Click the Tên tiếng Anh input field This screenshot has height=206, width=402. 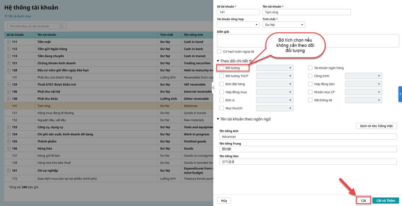[x=308, y=137]
